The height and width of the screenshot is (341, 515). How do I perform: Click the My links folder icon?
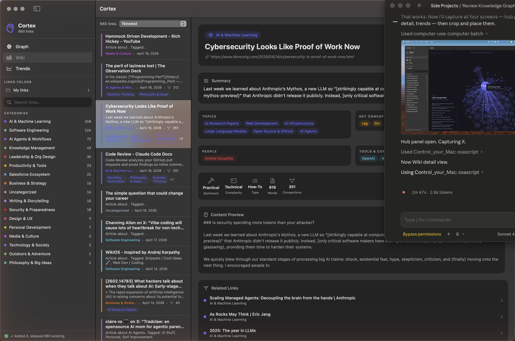8,90
